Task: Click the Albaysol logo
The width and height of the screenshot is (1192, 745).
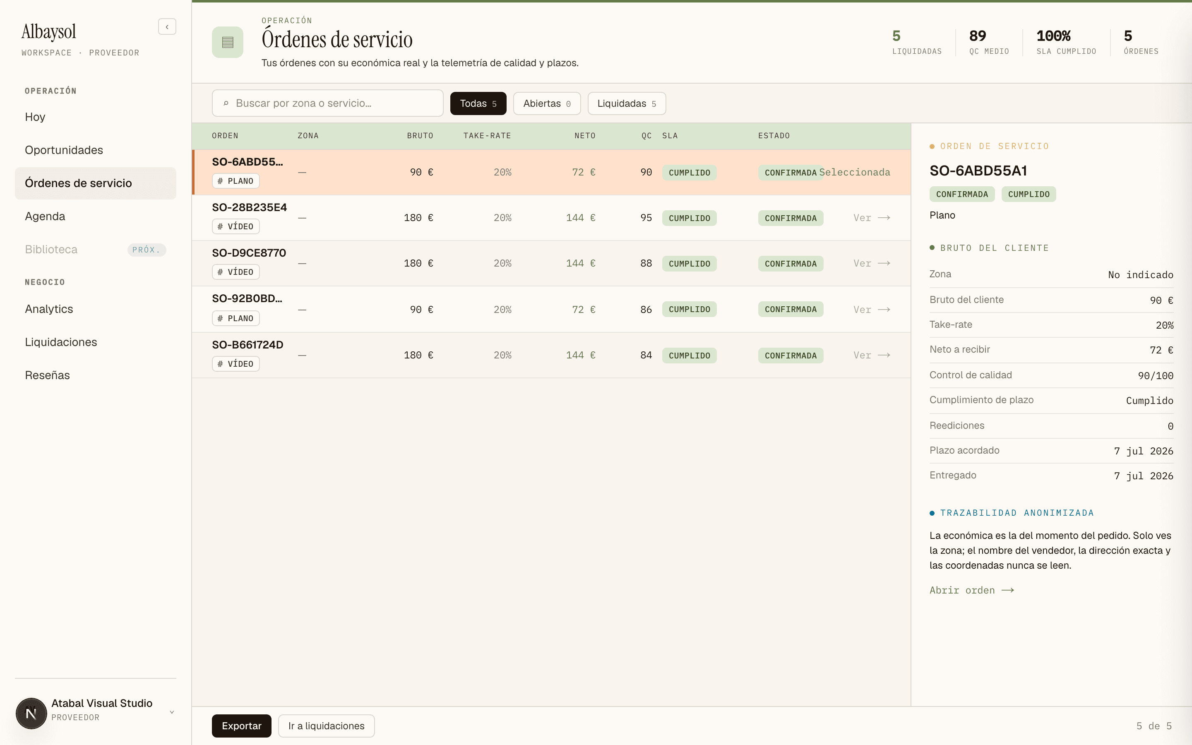Action: tap(49, 31)
